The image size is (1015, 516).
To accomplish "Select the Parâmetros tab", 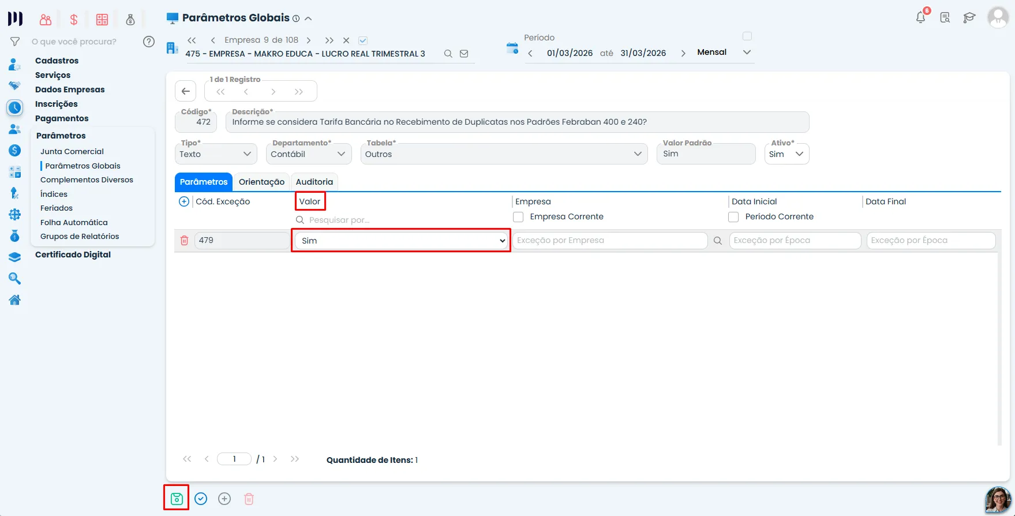I will coord(204,182).
